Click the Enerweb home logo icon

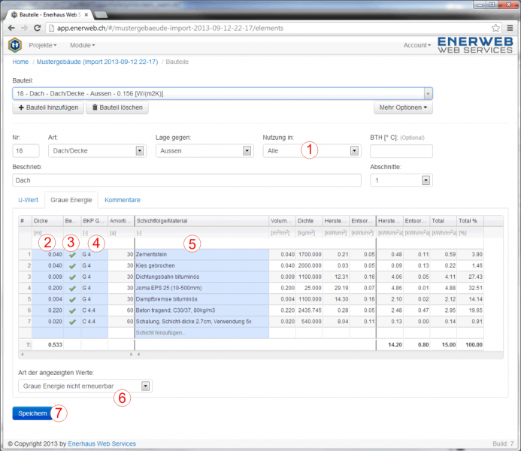14,45
